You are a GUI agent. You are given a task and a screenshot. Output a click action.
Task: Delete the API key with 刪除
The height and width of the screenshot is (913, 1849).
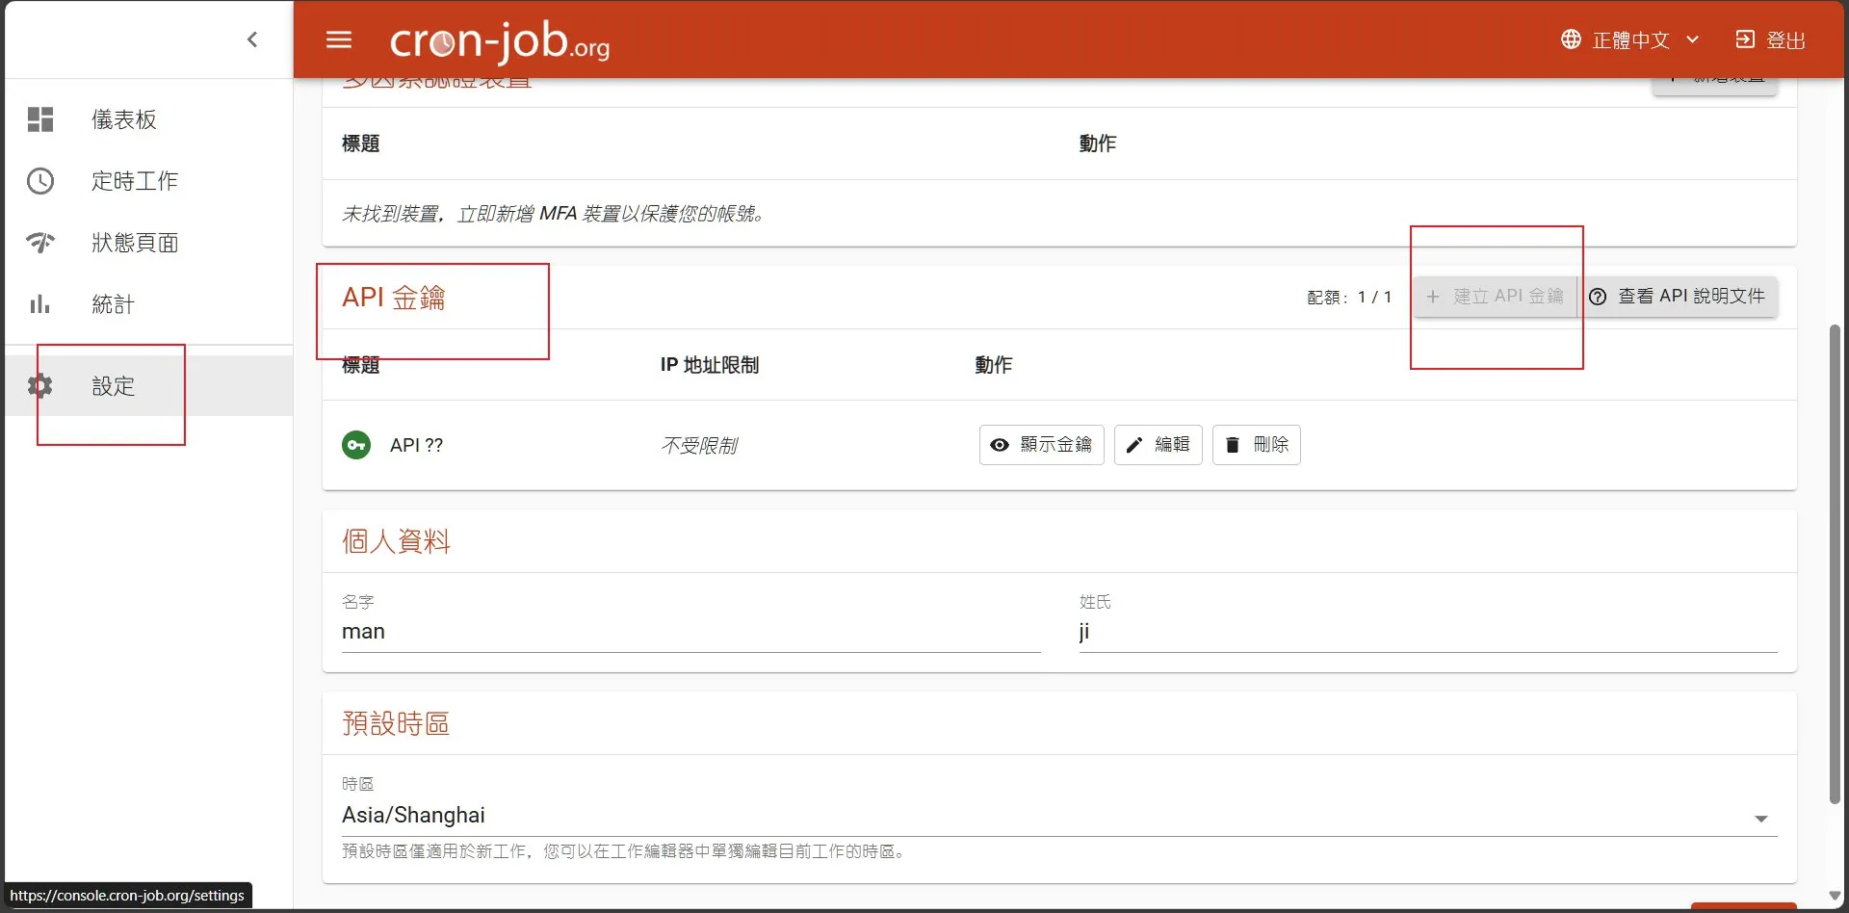point(1256,445)
